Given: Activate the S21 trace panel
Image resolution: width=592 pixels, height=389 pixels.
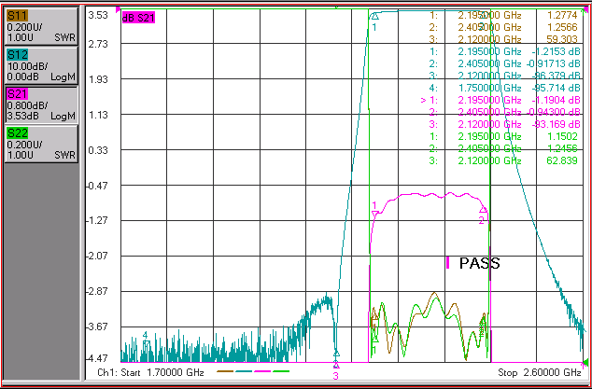Looking at the screenshot, I should pyautogui.click(x=41, y=104).
